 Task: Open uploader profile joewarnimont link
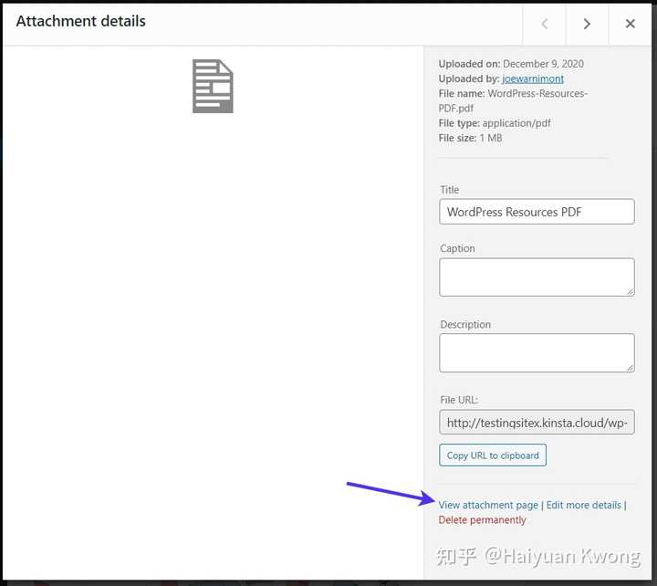click(533, 78)
